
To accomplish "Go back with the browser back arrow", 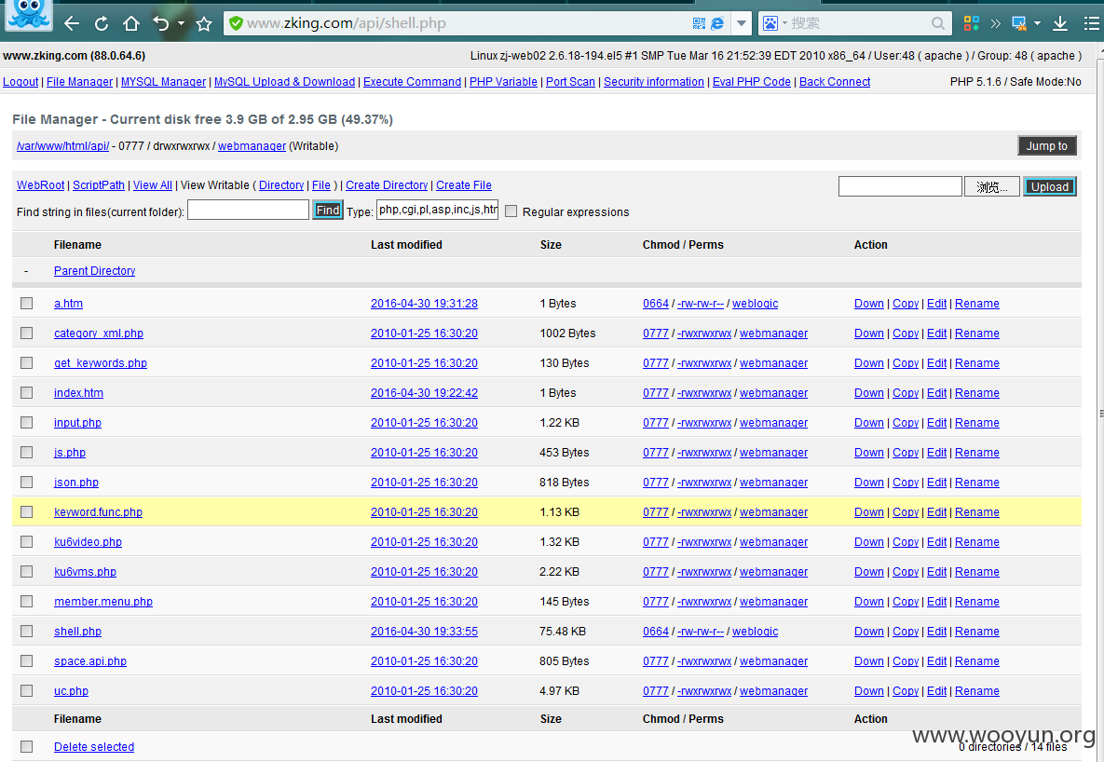I will point(71,23).
